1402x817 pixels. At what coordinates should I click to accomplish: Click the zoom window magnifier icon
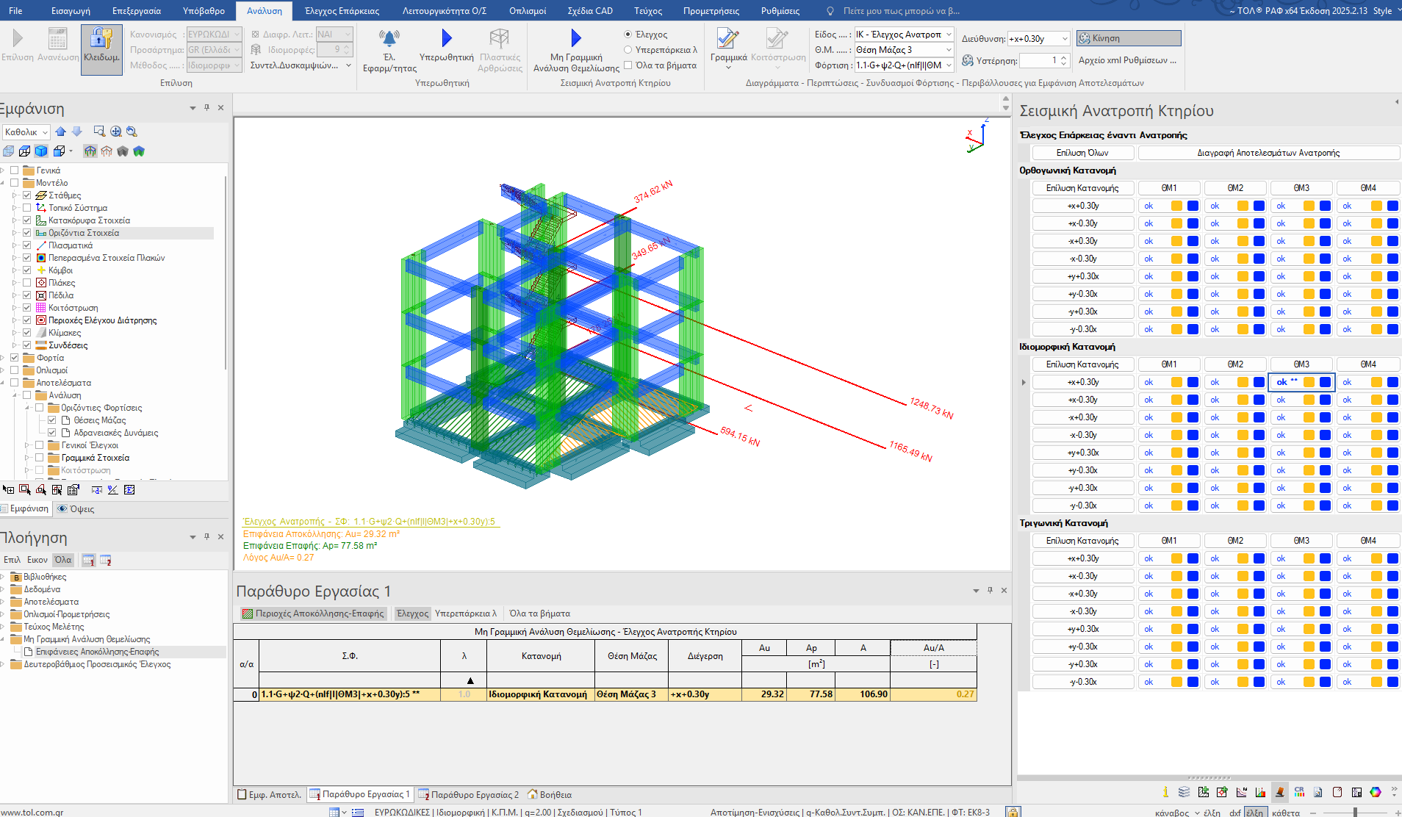(99, 132)
